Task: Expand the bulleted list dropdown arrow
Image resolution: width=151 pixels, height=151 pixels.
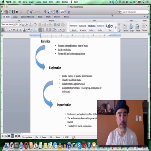Action: (x=43, y=24)
